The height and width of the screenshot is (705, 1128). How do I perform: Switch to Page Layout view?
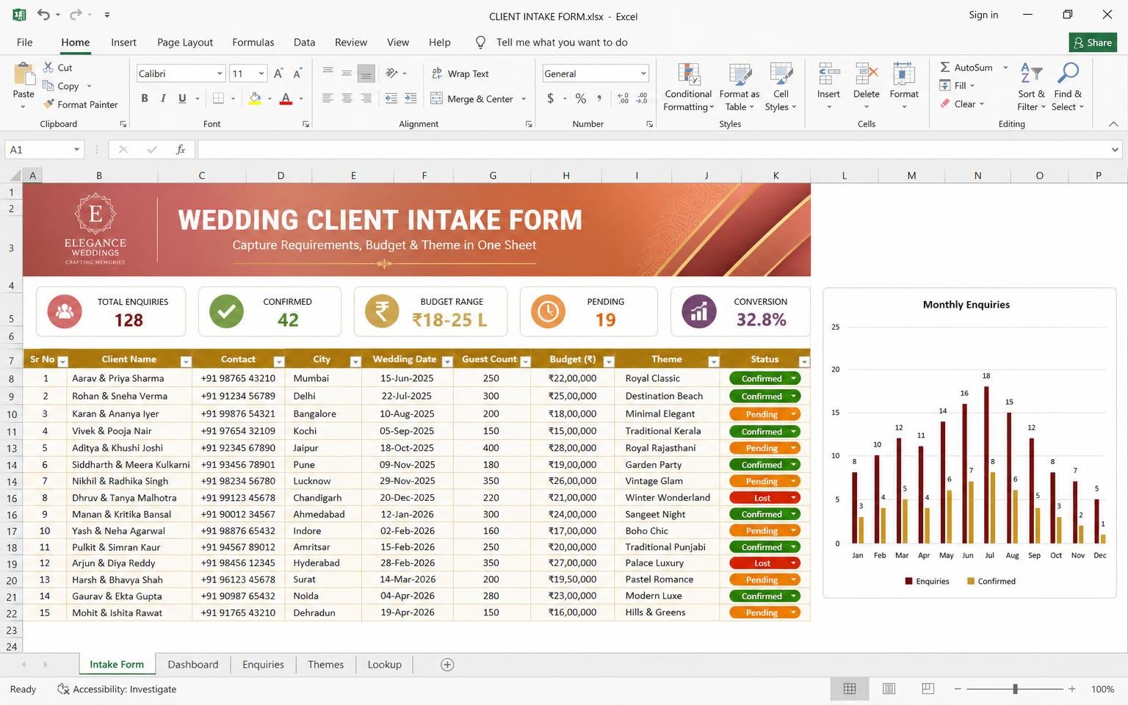889,689
